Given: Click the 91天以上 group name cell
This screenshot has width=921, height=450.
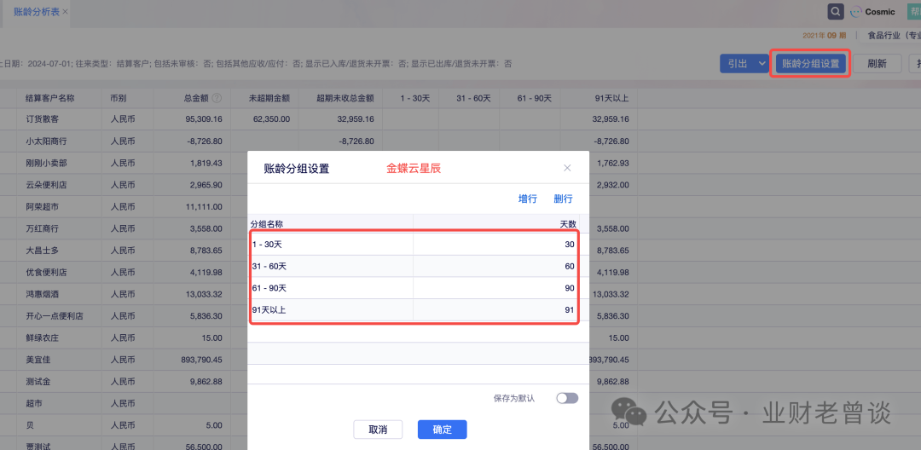Looking at the screenshot, I should 330,310.
